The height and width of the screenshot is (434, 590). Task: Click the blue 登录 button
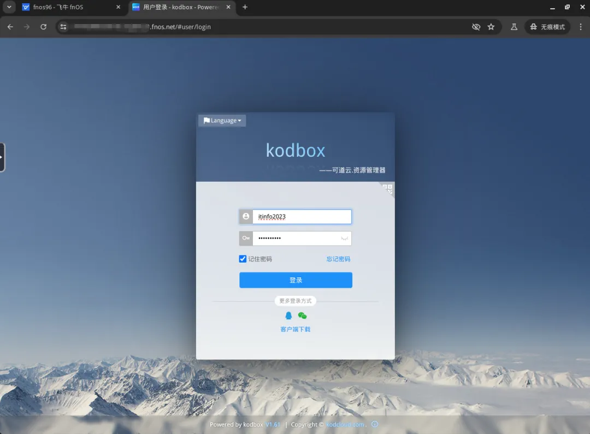[x=296, y=280]
